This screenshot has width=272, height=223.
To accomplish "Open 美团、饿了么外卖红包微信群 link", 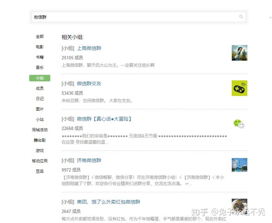I will tap(108, 202).
